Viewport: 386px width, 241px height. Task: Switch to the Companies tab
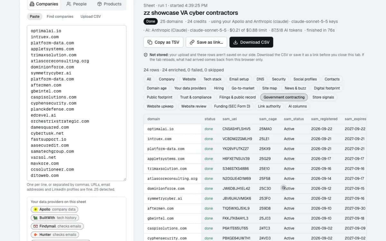tap(44, 4)
